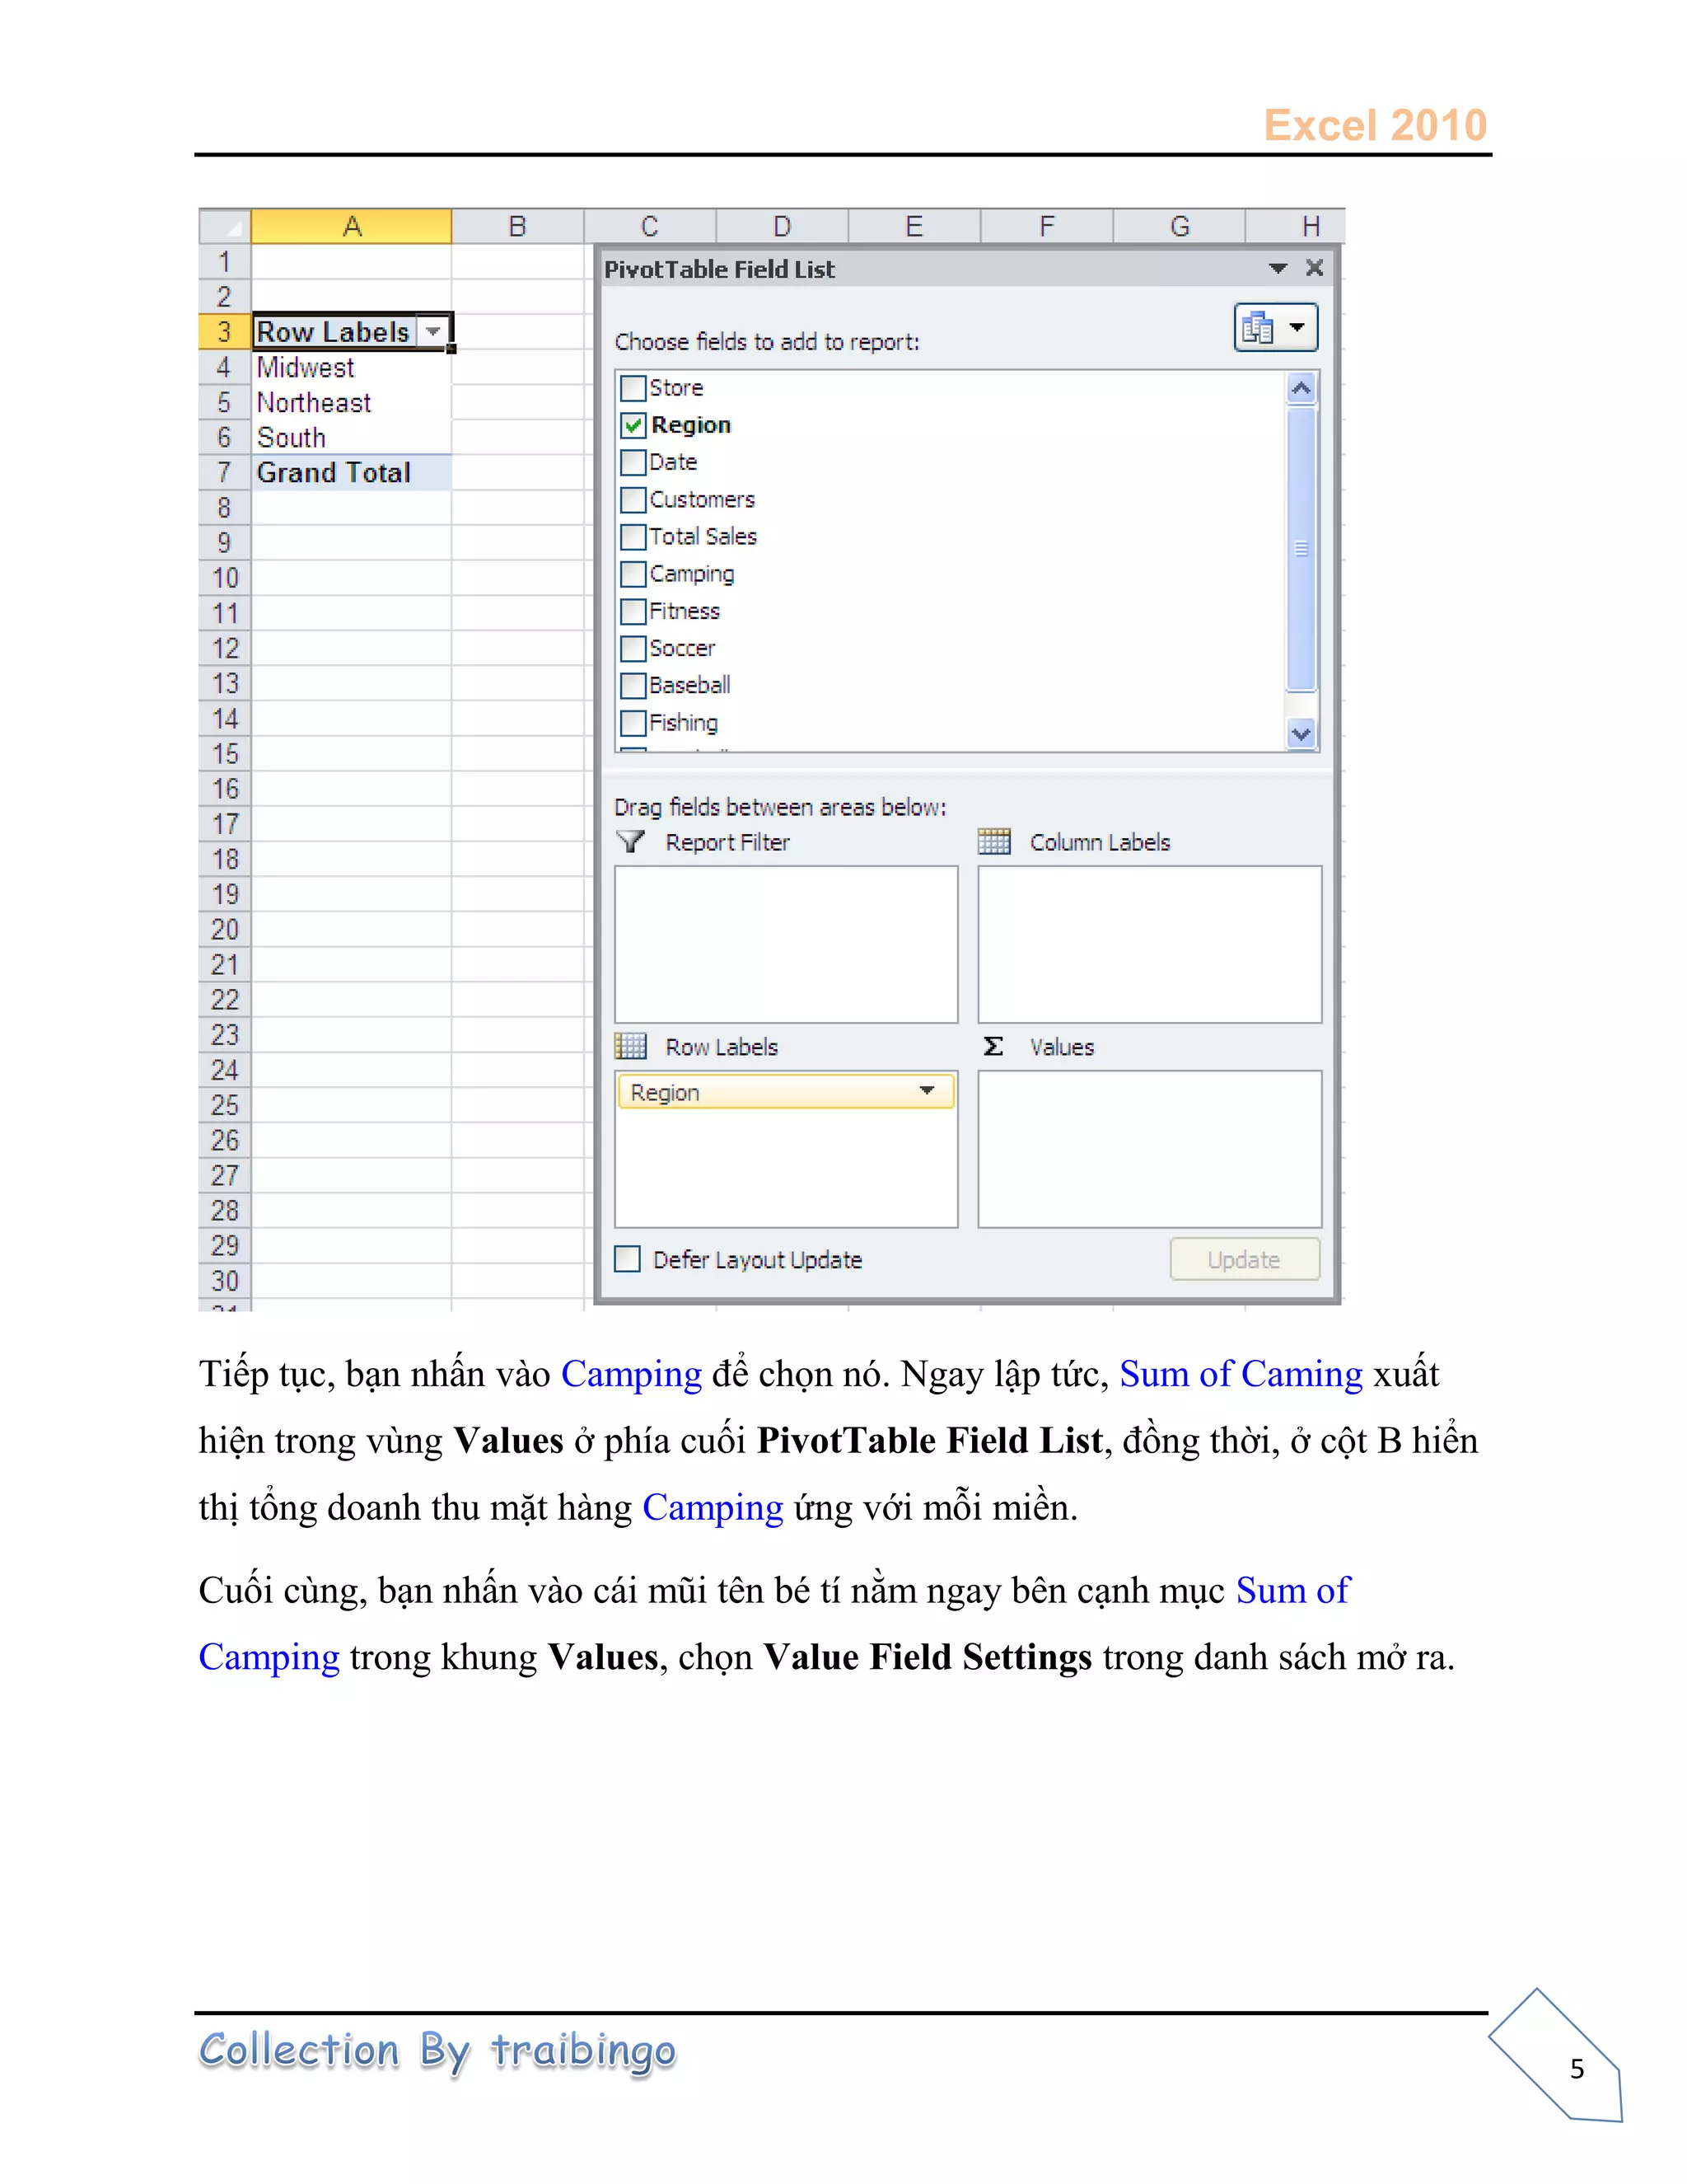This screenshot has width=1687, height=2184.
Task: Select row 7 header
Action: (x=225, y=472)
